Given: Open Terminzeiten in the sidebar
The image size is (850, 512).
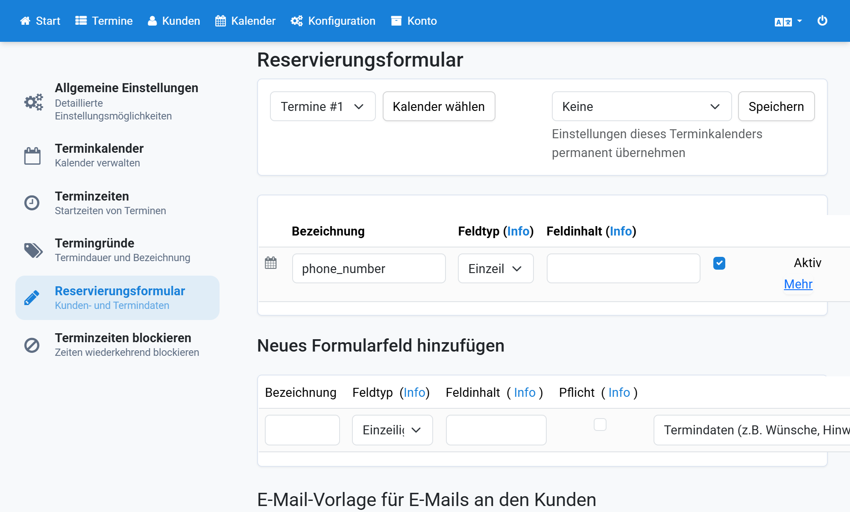Looking at the screenshot, I should (117, 203).
